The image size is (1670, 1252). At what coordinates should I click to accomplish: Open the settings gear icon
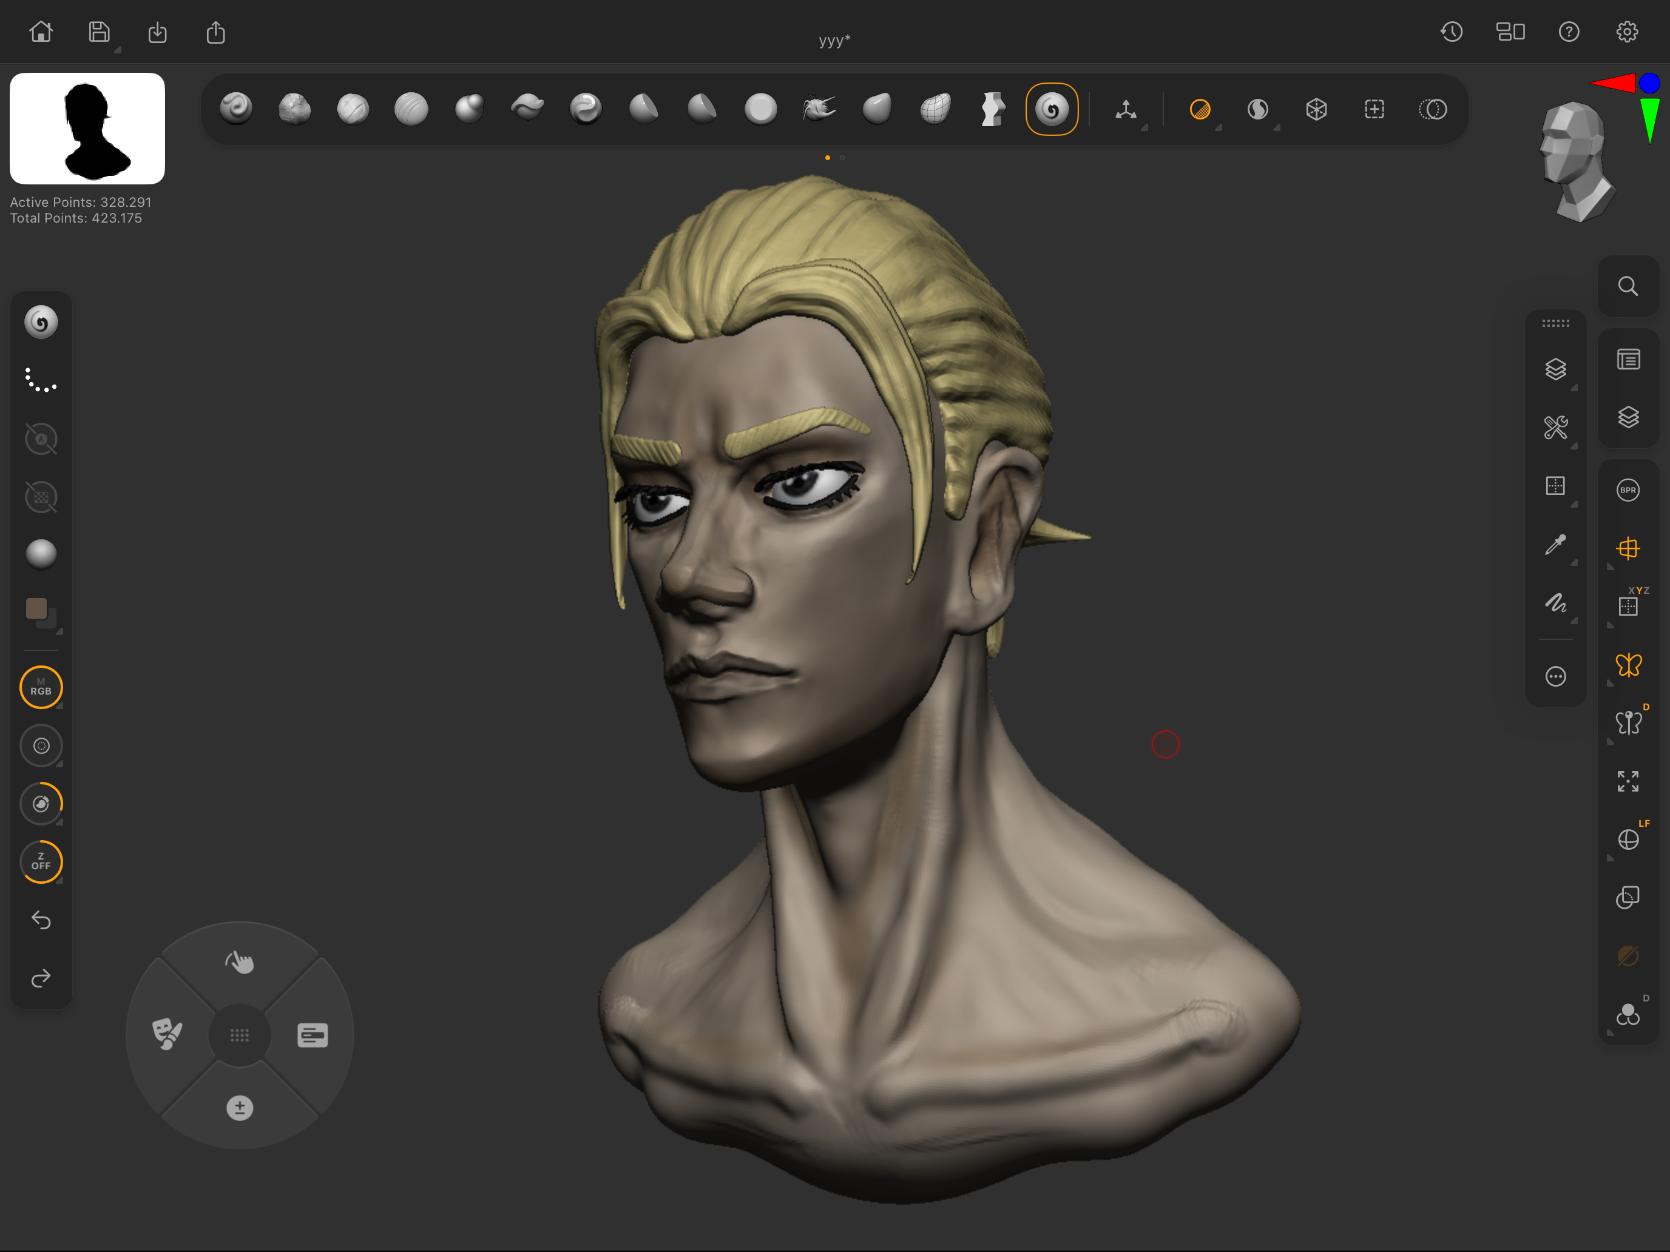pyautogui.click(x=1627, y=32)
